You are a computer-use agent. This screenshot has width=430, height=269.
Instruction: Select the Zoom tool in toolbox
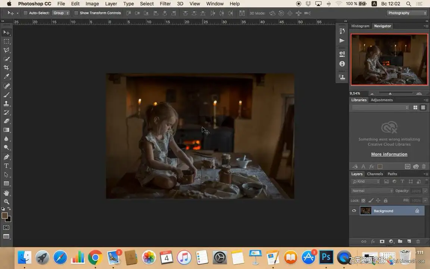pos(6,202)
